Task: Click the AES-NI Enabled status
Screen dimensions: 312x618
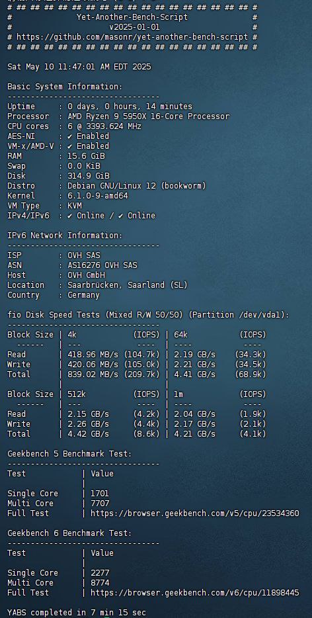Action: (x=88, y=136)
